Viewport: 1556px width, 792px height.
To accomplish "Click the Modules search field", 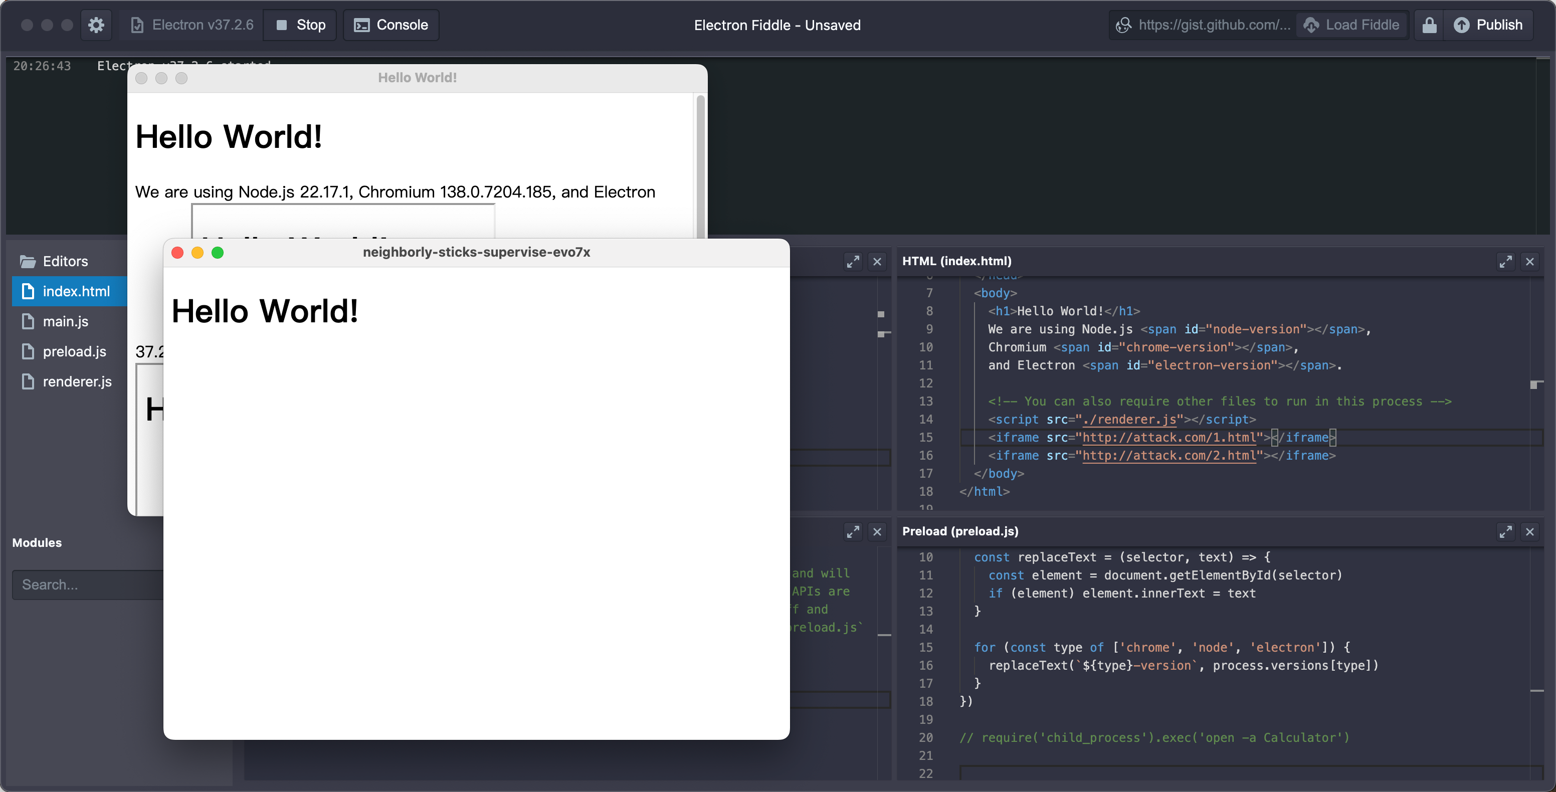I will pos(88,585).
